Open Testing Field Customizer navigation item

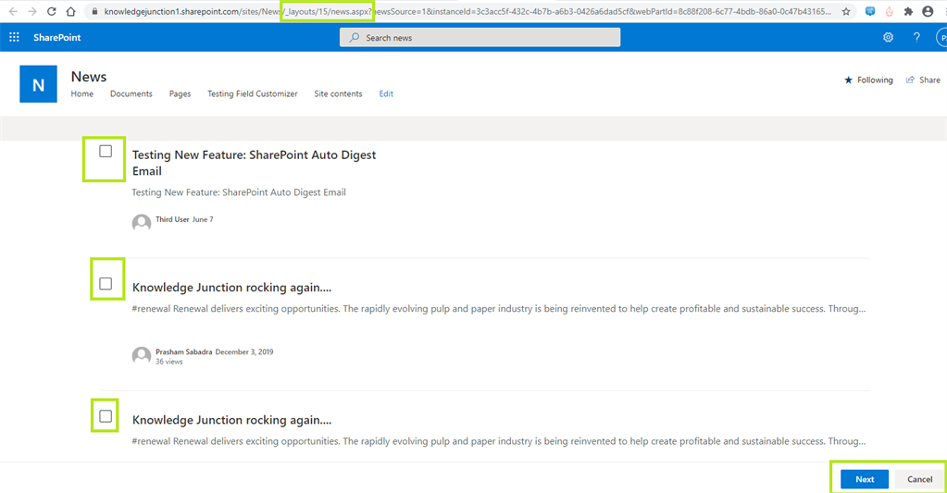pyautogui.click(x=253, y=93)
